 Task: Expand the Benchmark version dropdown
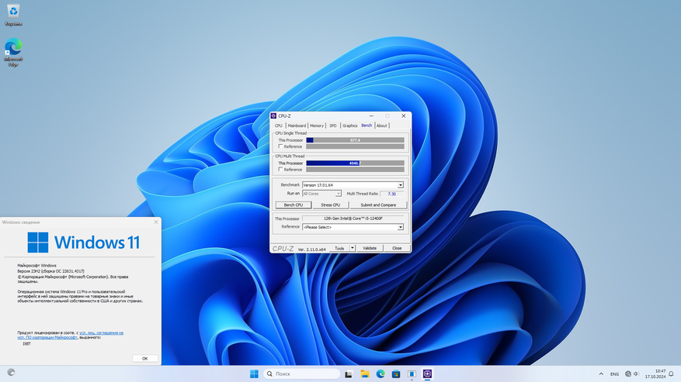401,185
